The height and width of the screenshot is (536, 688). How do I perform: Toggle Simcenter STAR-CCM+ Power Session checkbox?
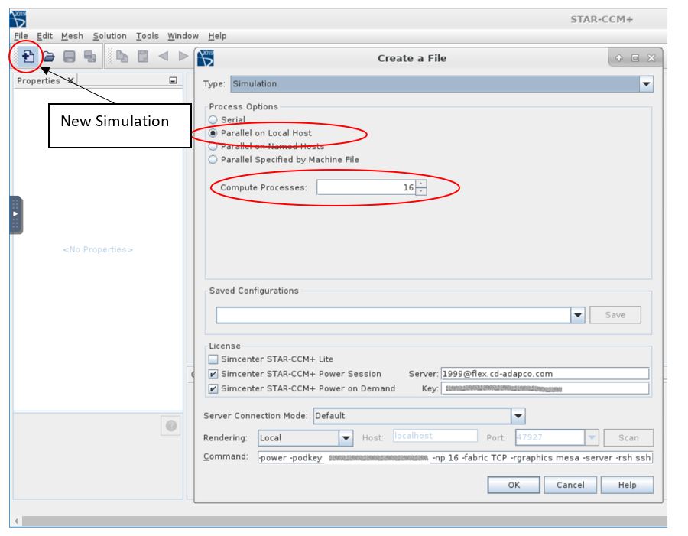213,374
